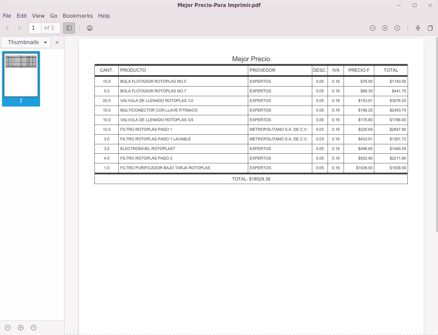Toggle dual page view icon

(430, 28)
